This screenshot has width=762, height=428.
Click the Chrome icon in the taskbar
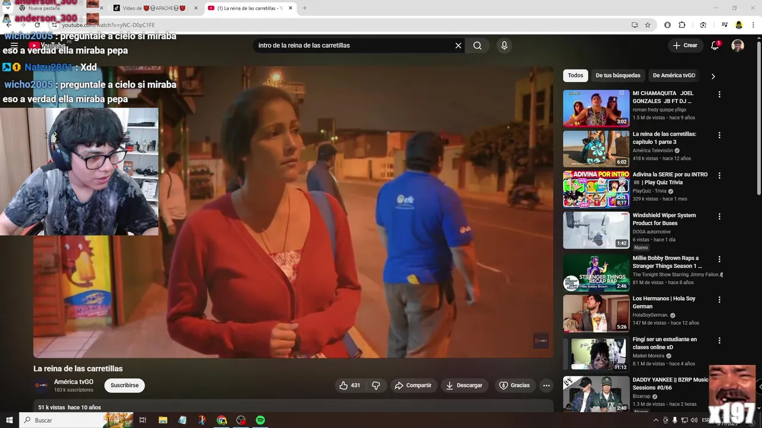[x=221, y=420]
